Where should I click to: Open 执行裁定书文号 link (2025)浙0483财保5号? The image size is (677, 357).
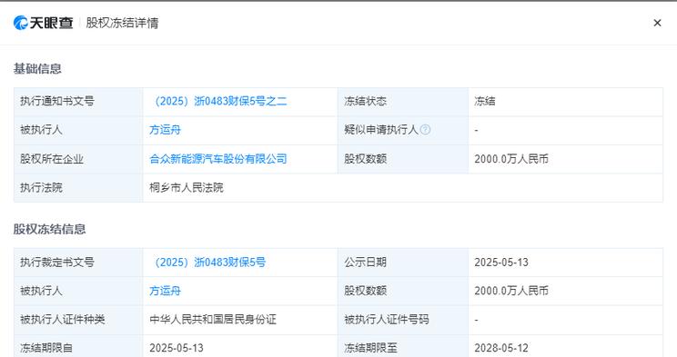tap(209, 263)
